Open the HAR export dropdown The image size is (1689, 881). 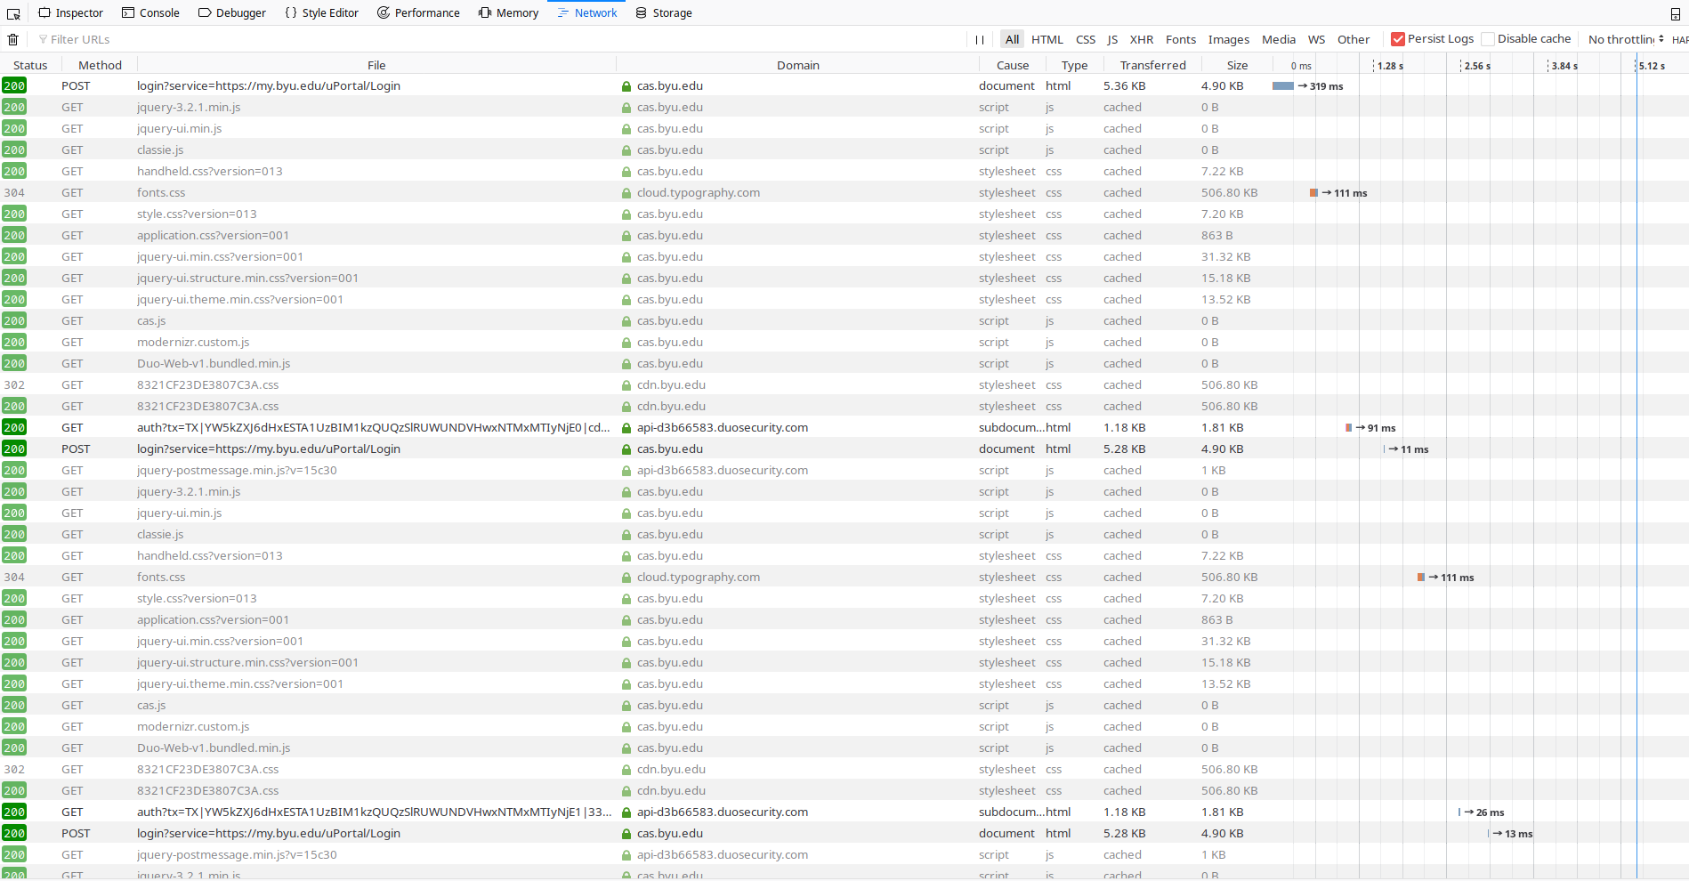pyautogui.click(x=1680, y=39)
